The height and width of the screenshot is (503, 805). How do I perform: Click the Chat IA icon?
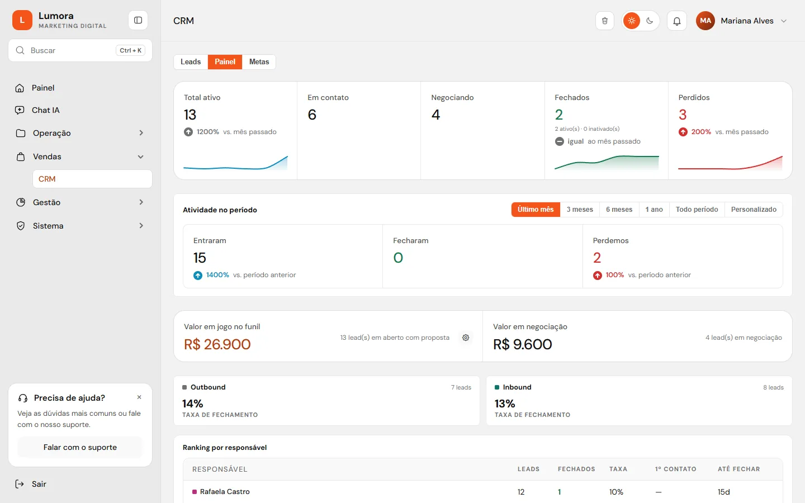[x=20, y=110]
